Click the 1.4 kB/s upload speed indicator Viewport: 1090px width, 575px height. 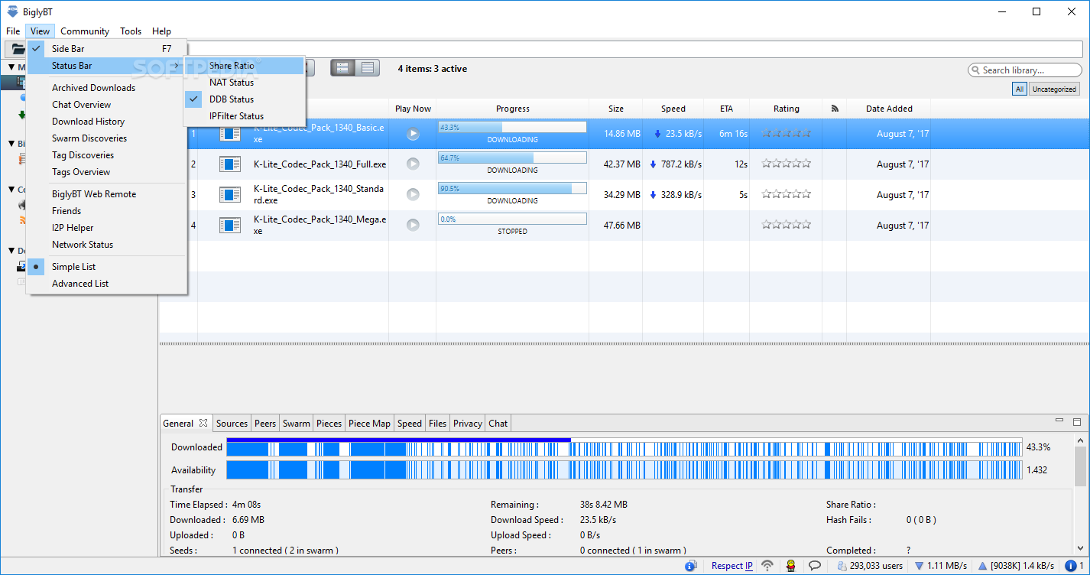[1017, 566]
